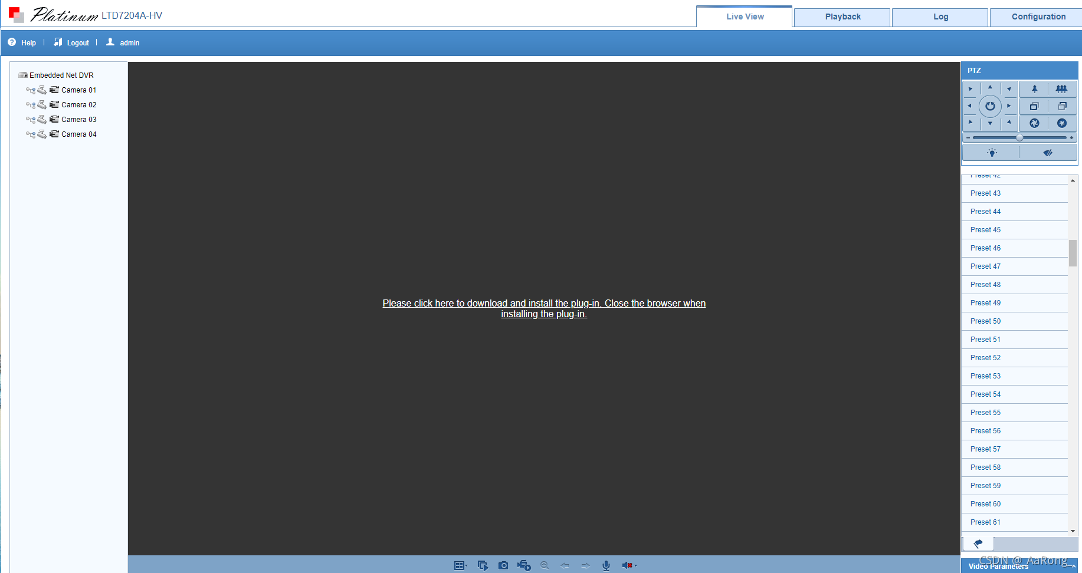Open the iris with left shutter icon
Screen dimensions: 1082x573
pyautogui.click(x=1034, y=123)
